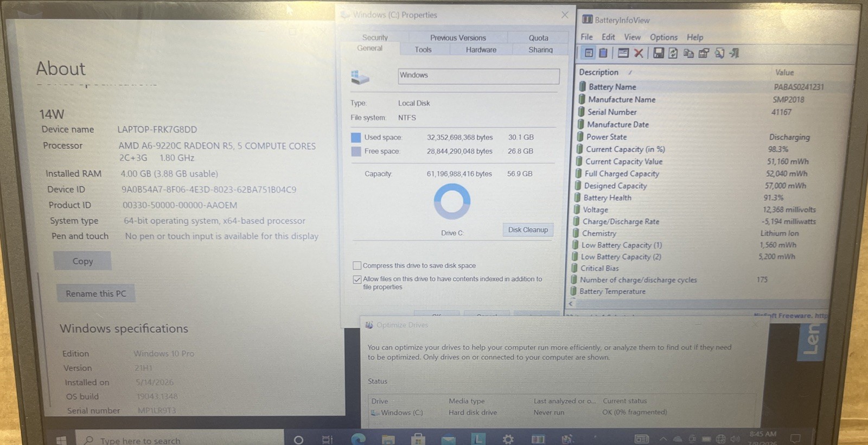This screenshot has height=445, width=868.
Task: Select Show Battery Information toolbar icon
Action: pos(588,53)
